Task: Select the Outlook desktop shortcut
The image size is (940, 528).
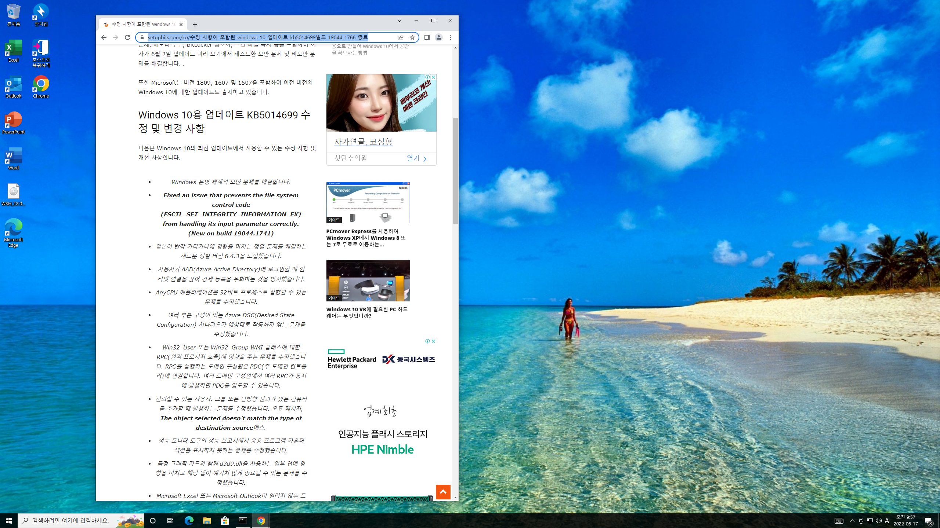Action: [x=14, y=87]
